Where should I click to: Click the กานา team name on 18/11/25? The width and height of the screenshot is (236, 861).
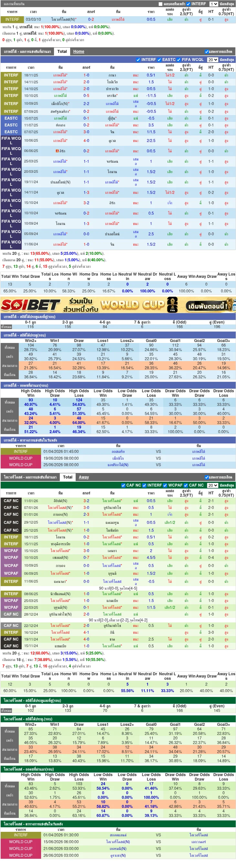112,76
